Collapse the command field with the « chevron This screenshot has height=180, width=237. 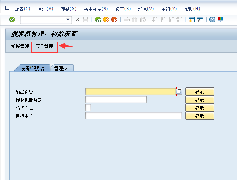pos(77,20)
